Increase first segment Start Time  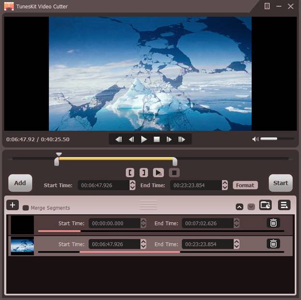143,221
